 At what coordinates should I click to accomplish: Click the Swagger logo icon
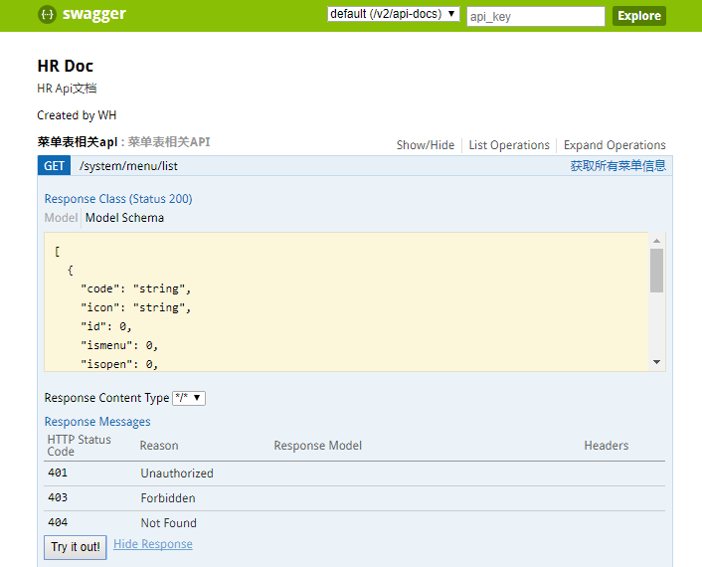47,15
